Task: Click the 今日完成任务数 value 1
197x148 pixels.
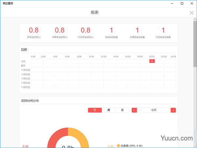Action: [163, 30]
